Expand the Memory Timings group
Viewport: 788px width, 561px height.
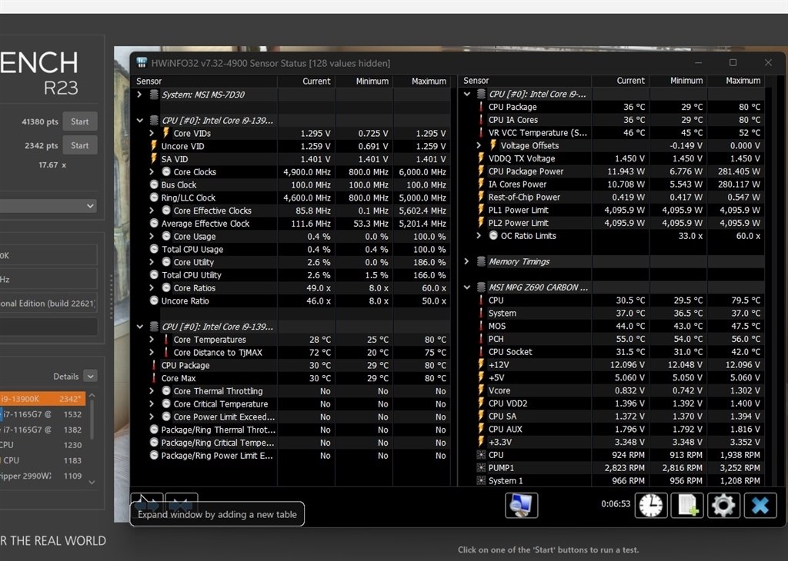pos(466,261)
